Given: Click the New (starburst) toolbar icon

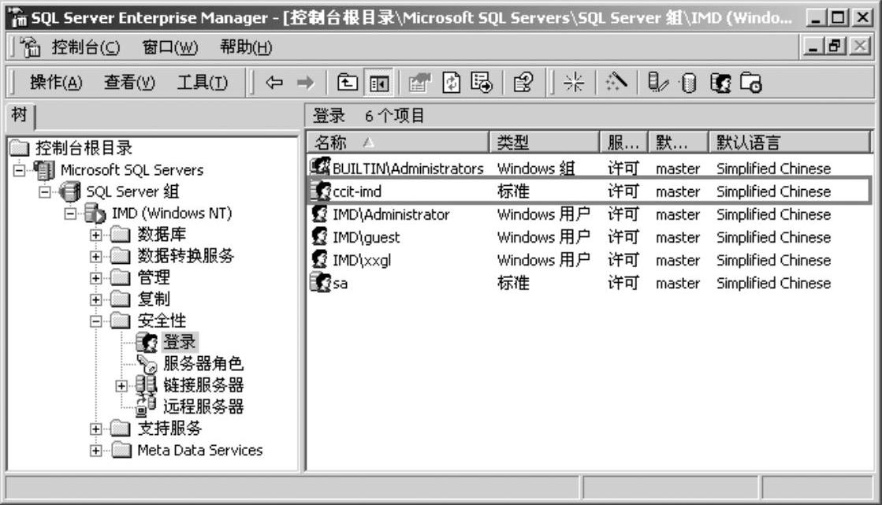Looking at the screenshot, I should [x=574, y=84].
